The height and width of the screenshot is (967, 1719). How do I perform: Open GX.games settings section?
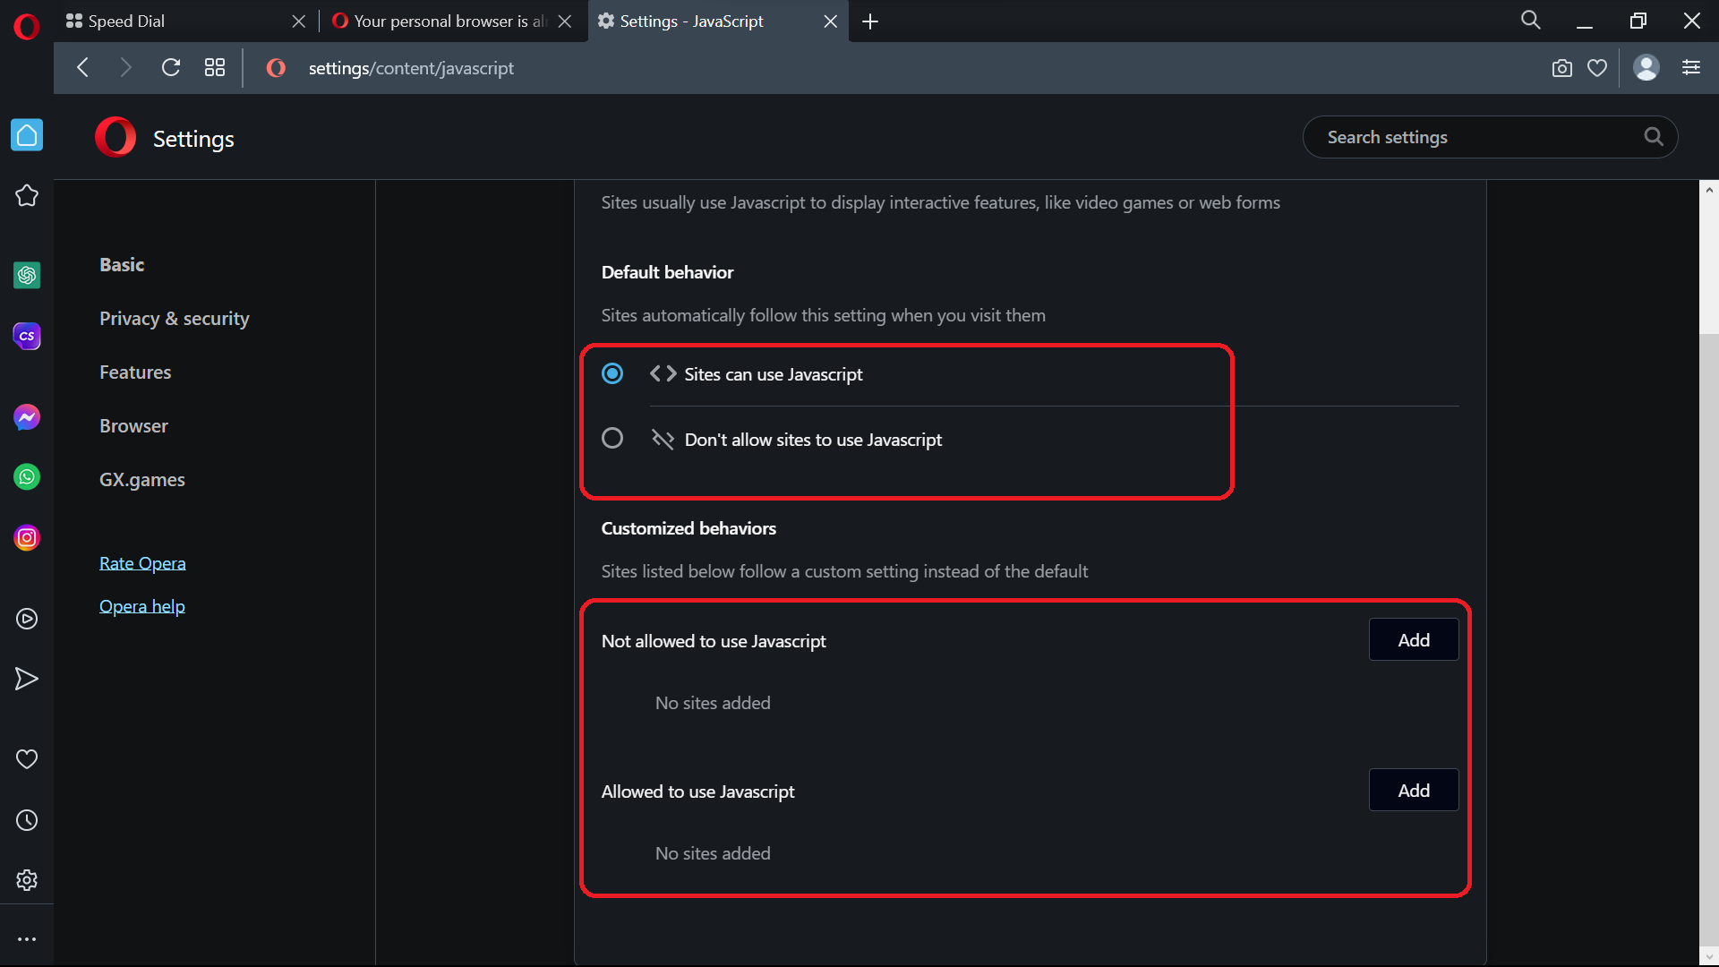click(x=142, y=480)
